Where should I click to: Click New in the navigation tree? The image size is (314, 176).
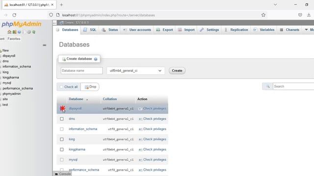click(5, 50)
